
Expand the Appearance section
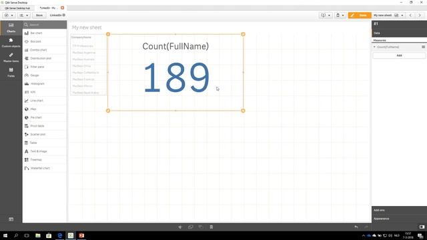point(399,219)
